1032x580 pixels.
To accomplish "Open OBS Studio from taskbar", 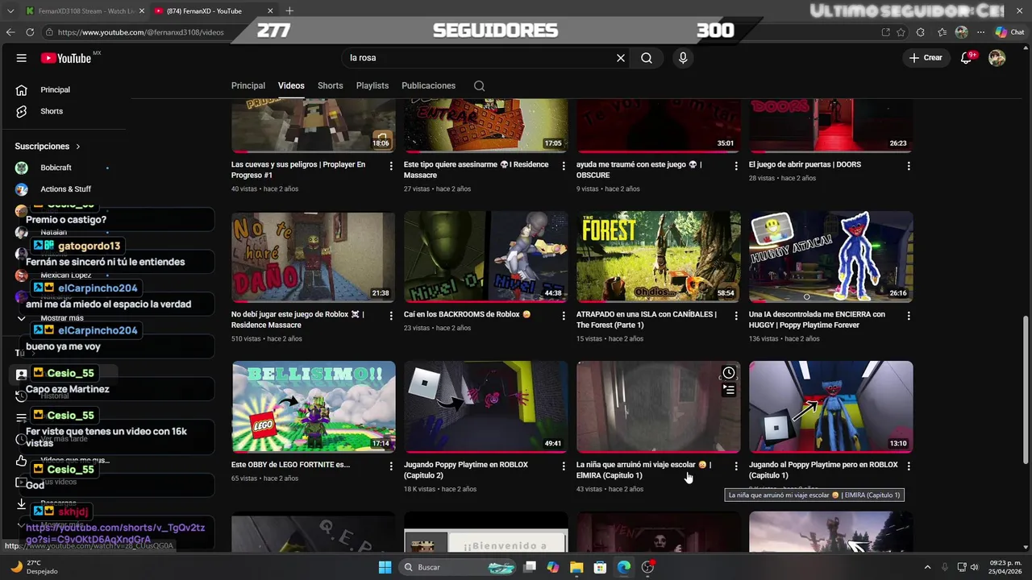I will click(x=647, y=567).
